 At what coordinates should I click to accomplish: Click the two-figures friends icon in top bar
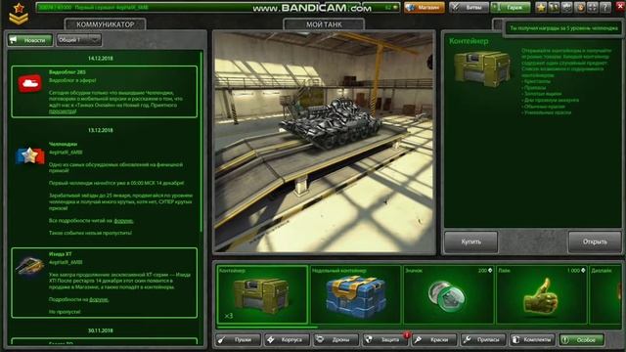554,7
